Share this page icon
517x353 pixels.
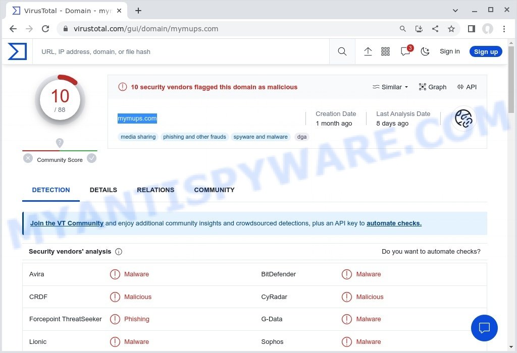[x=435, y=29]
